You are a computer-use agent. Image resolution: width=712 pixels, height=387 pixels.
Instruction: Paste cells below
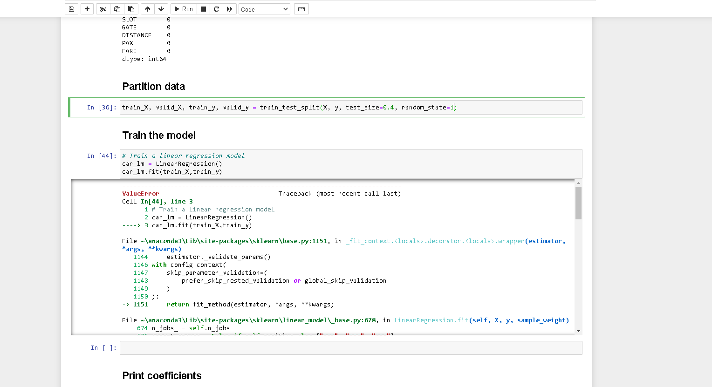coord(131,9)
